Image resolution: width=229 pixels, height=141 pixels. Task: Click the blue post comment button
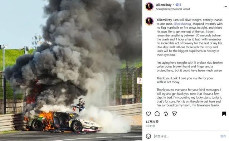click(x=223, y=136)
